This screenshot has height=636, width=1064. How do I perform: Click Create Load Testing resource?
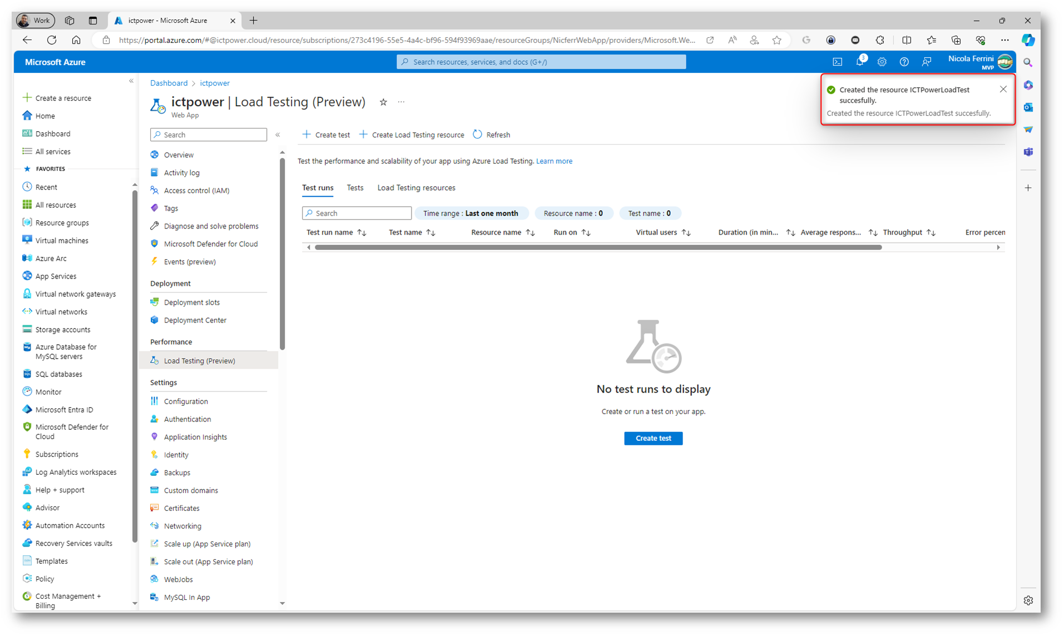pos(412,135)
